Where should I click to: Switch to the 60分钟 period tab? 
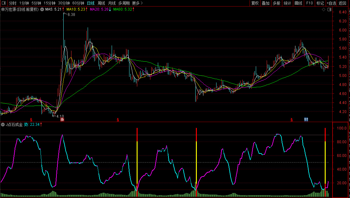tap(78, 3)
